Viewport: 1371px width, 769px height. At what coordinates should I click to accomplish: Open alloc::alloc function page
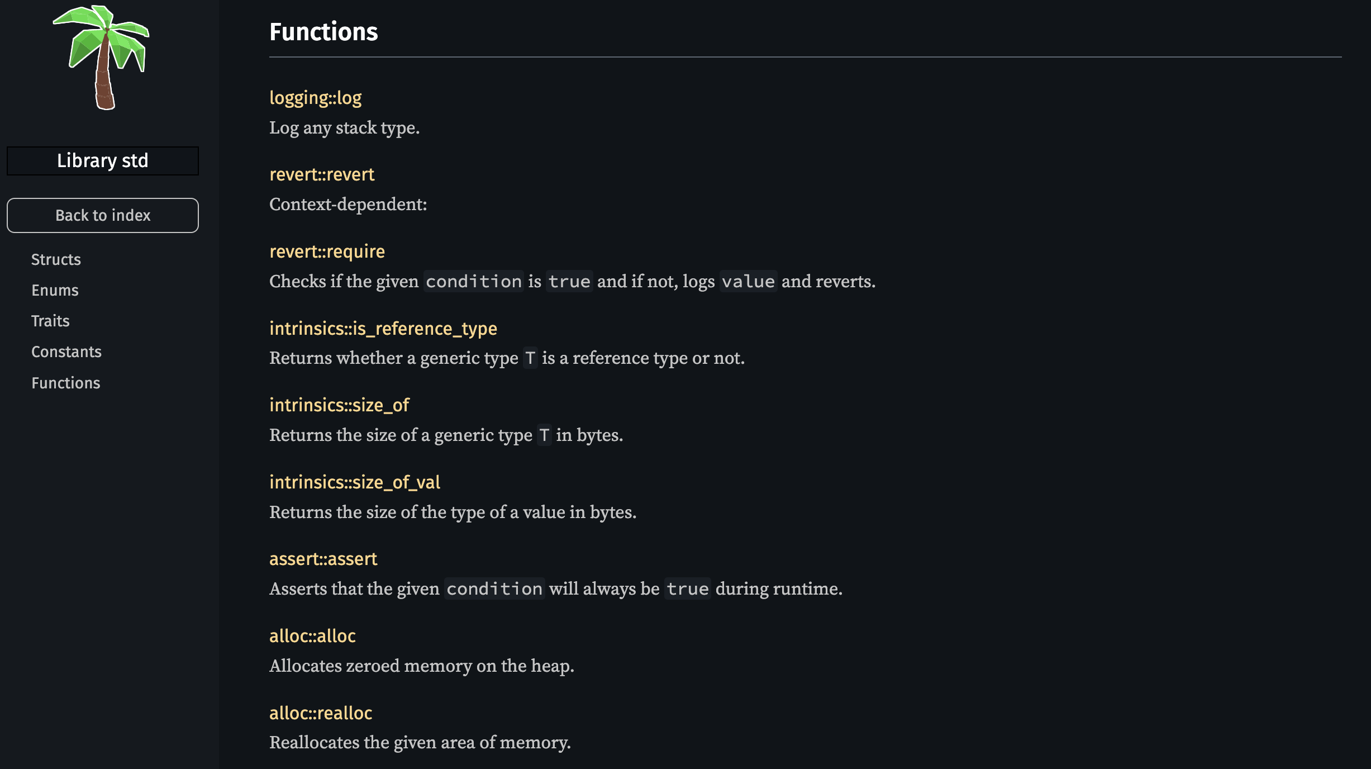pos(312,636)
